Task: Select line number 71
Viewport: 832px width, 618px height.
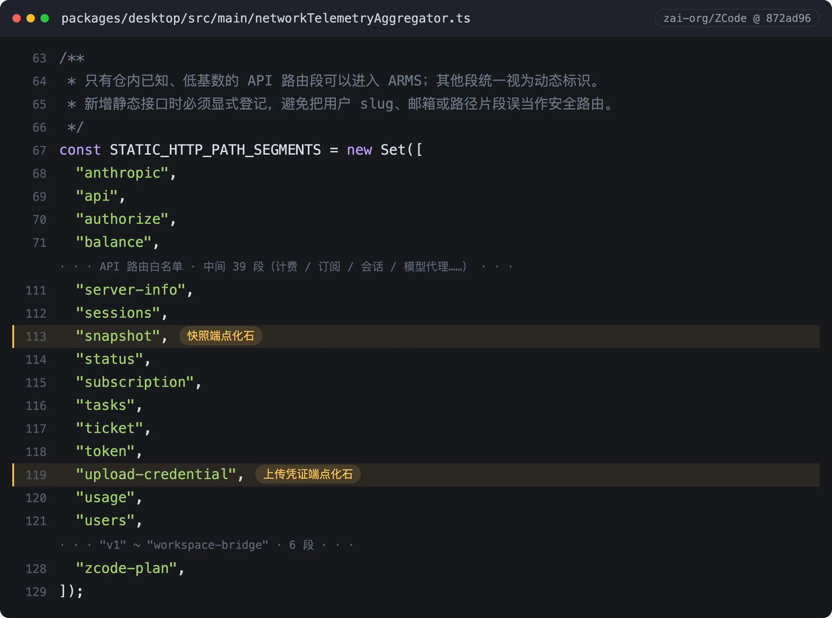Action: [x=39, y=243]
